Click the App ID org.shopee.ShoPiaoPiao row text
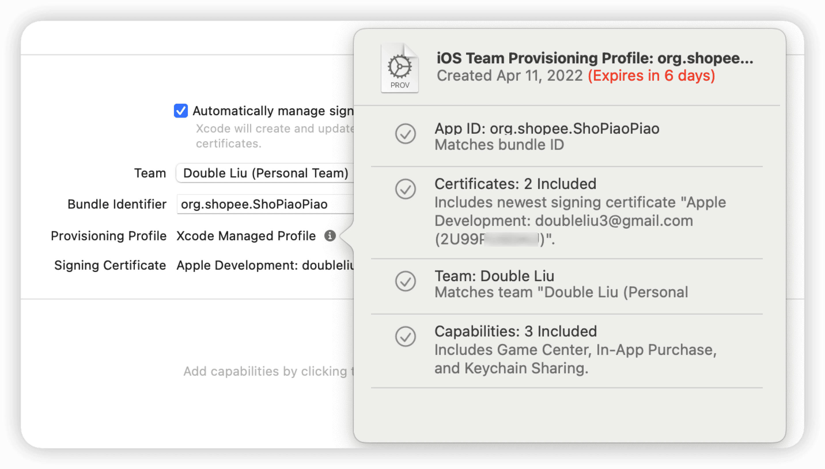This screenshot has height=469, width=825. tap(547, 128)
